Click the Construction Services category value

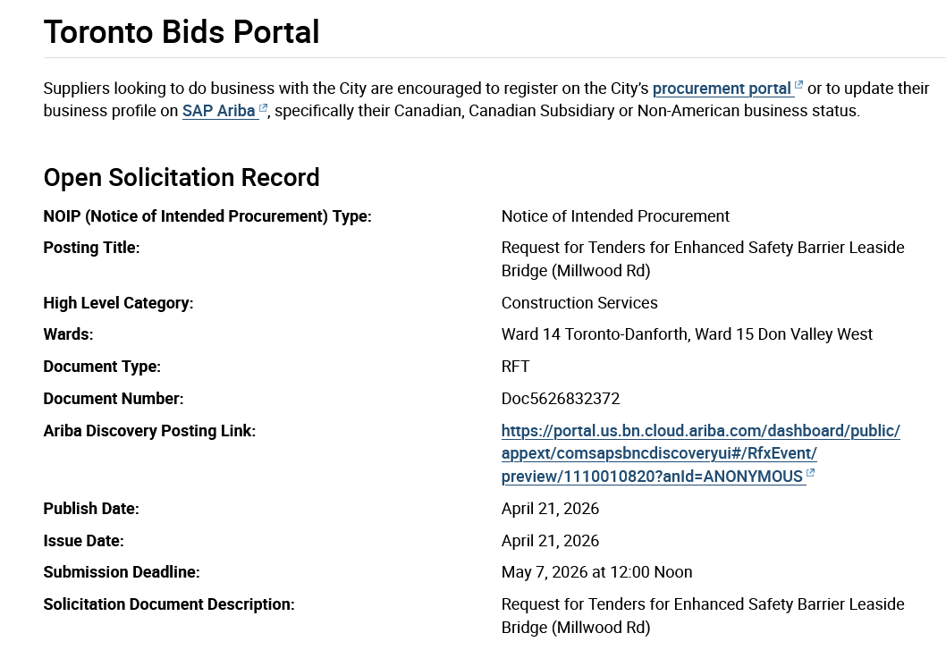click(579, 303)
